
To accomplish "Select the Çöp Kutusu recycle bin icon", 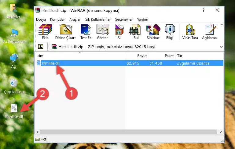I will point(14,86).
